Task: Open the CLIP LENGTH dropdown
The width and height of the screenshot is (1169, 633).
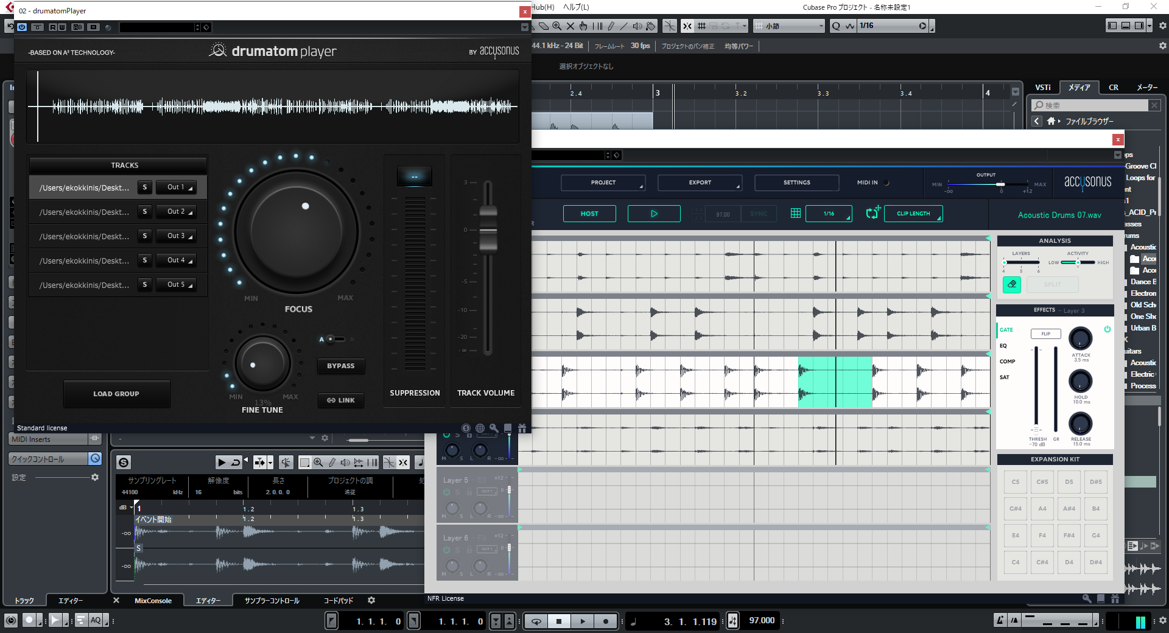Action: click(913, 214)
